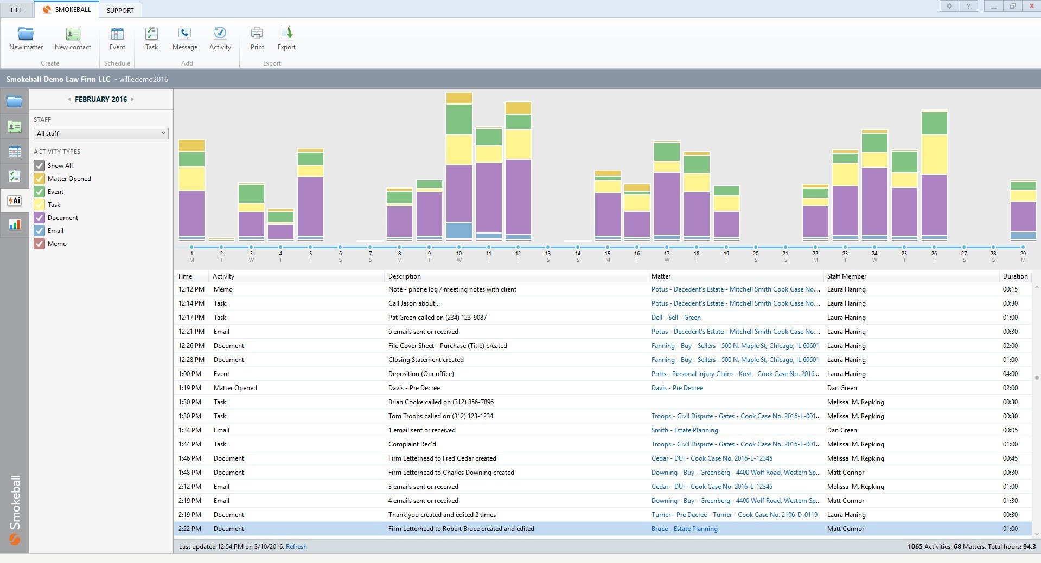Toggle Matter Opened activity type
The width and height of the screenshot is (1041, 563).
click(x=39, y=178)
